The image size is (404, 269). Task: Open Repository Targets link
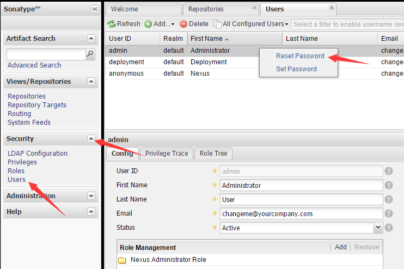37,105
